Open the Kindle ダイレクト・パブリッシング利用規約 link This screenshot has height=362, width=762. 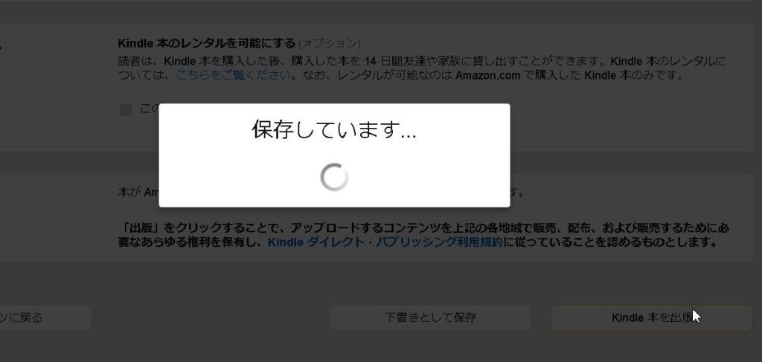(x=385, y=242)
